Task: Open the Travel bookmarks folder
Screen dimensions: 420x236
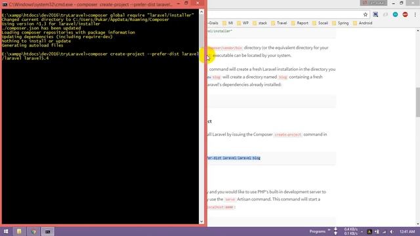Action: (x=279, y=23)
